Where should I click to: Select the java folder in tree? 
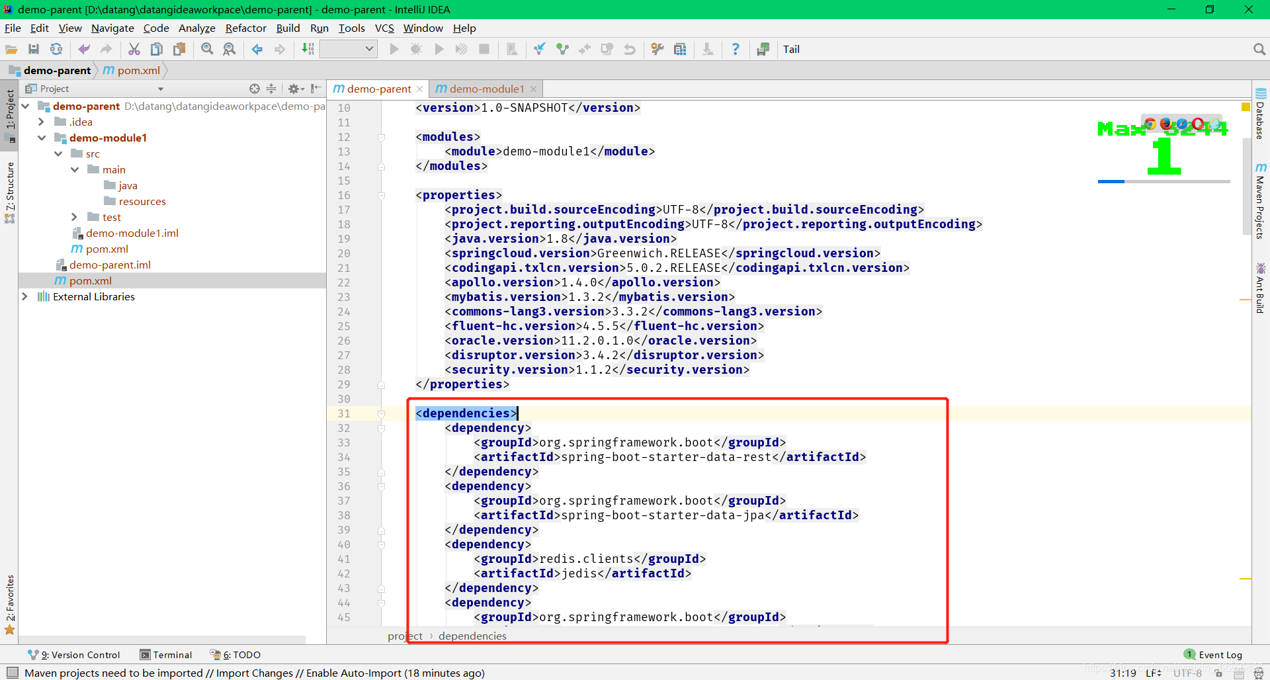(128, 185)
